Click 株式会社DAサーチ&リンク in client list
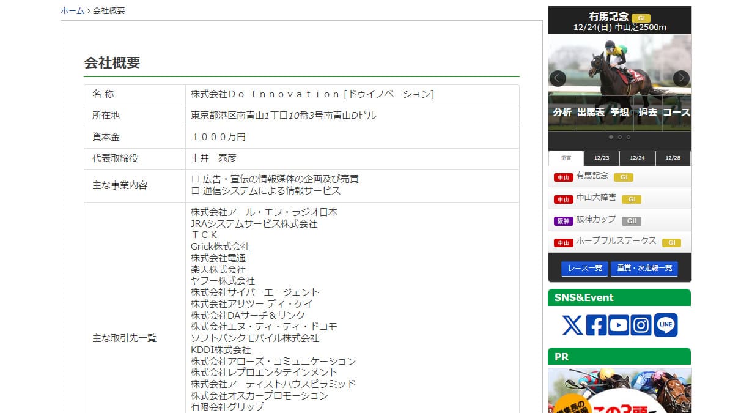 (248, 315)
